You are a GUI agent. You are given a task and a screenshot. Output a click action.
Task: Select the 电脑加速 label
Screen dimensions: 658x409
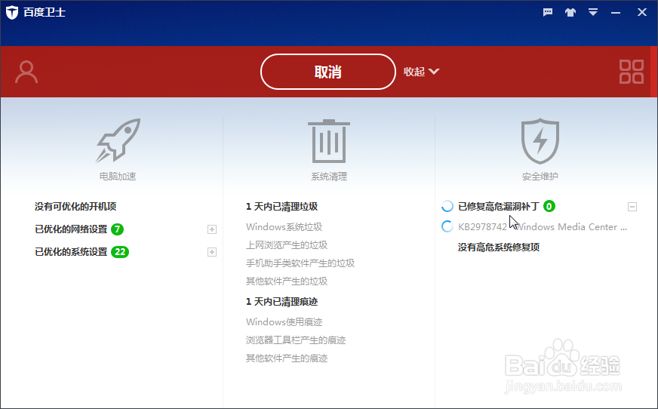pos(118,176)
